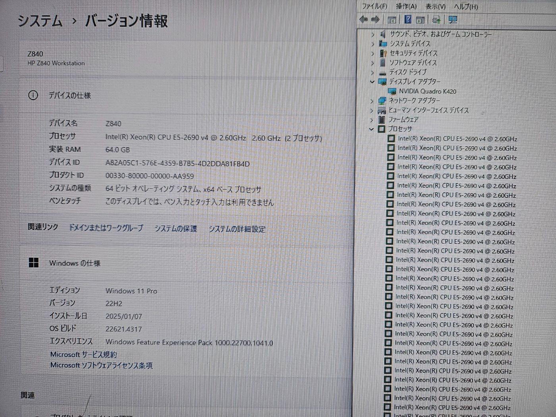Click the Windows logo beside Windows の仕様
The image size is (556, 417).
[x=34, y=263]
